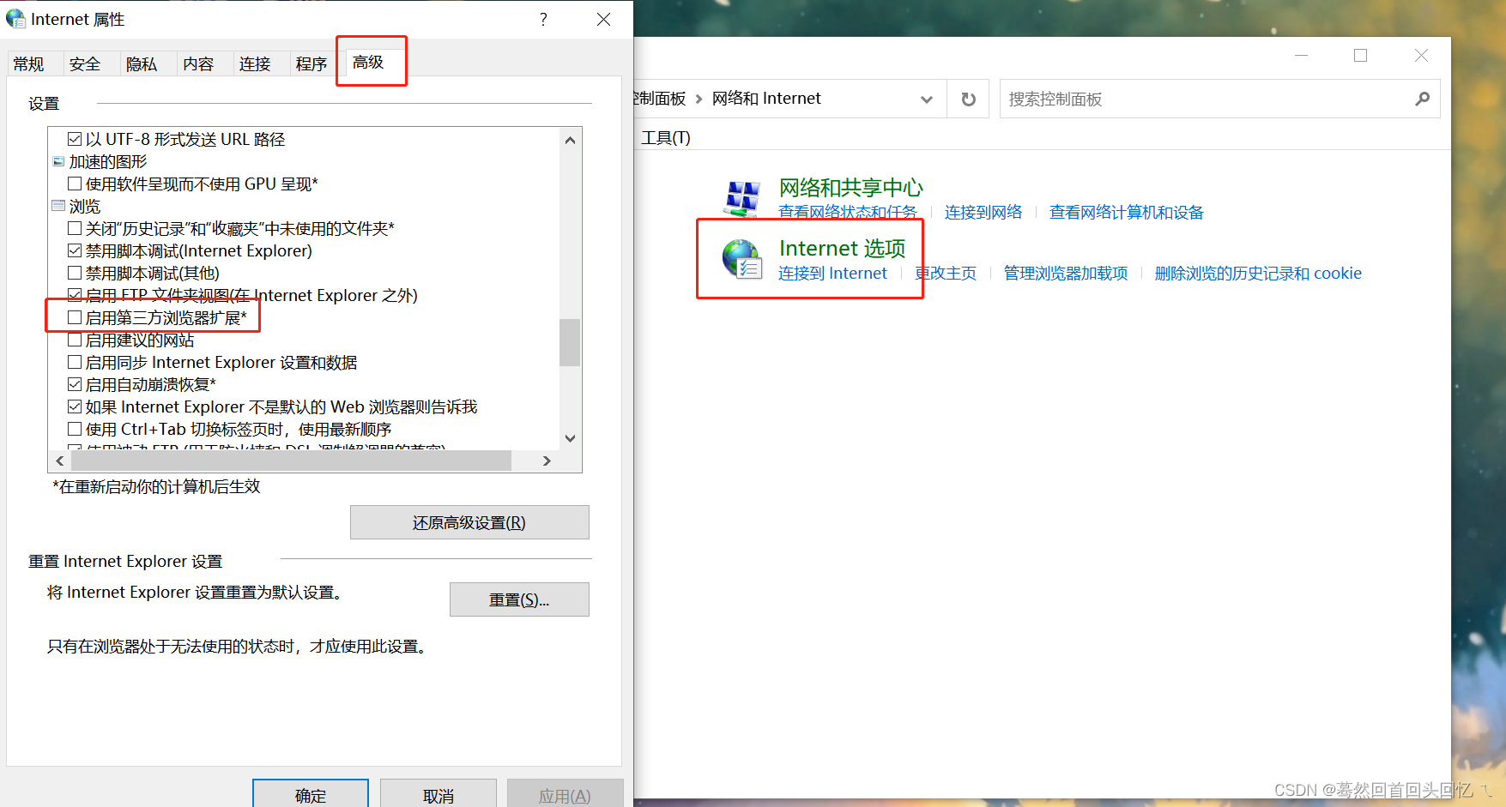1506x807 pixels.
Task: Enable 启用第三方浏览器扩展 checkbox
Action: click(75, 317)
